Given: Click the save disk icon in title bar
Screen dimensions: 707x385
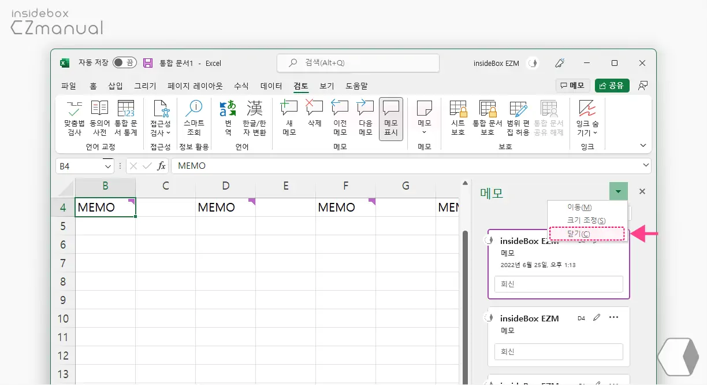Looking at the screenshot, I should 148,63.
